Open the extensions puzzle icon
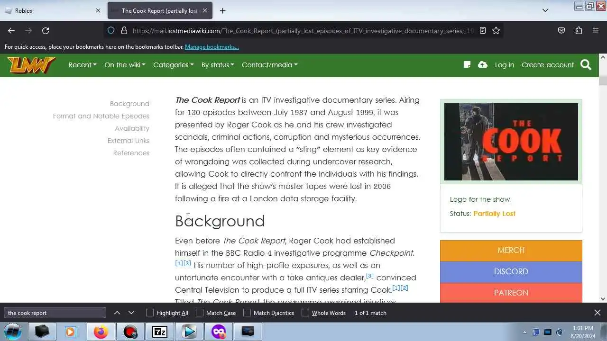 click(x=579, y=30)
